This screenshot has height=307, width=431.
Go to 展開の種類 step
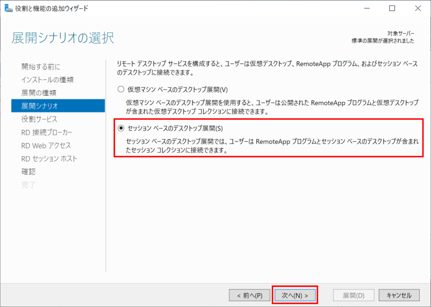[x=39, y=92]
